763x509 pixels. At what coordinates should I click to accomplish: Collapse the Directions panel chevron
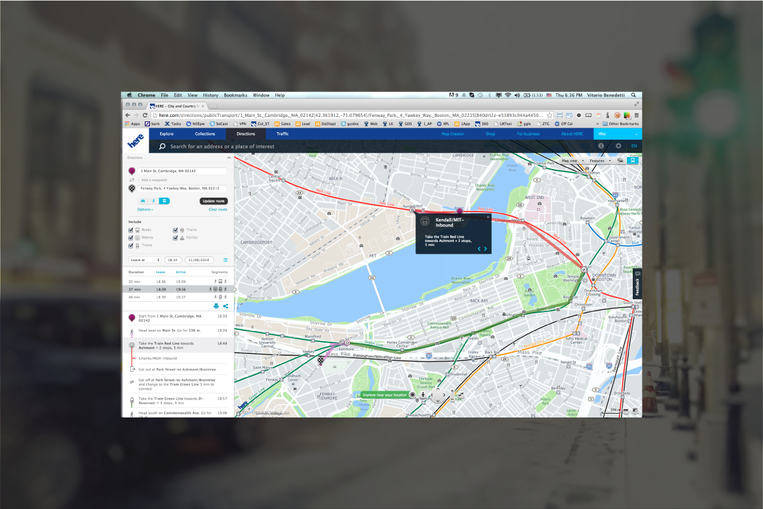[229, 157]
